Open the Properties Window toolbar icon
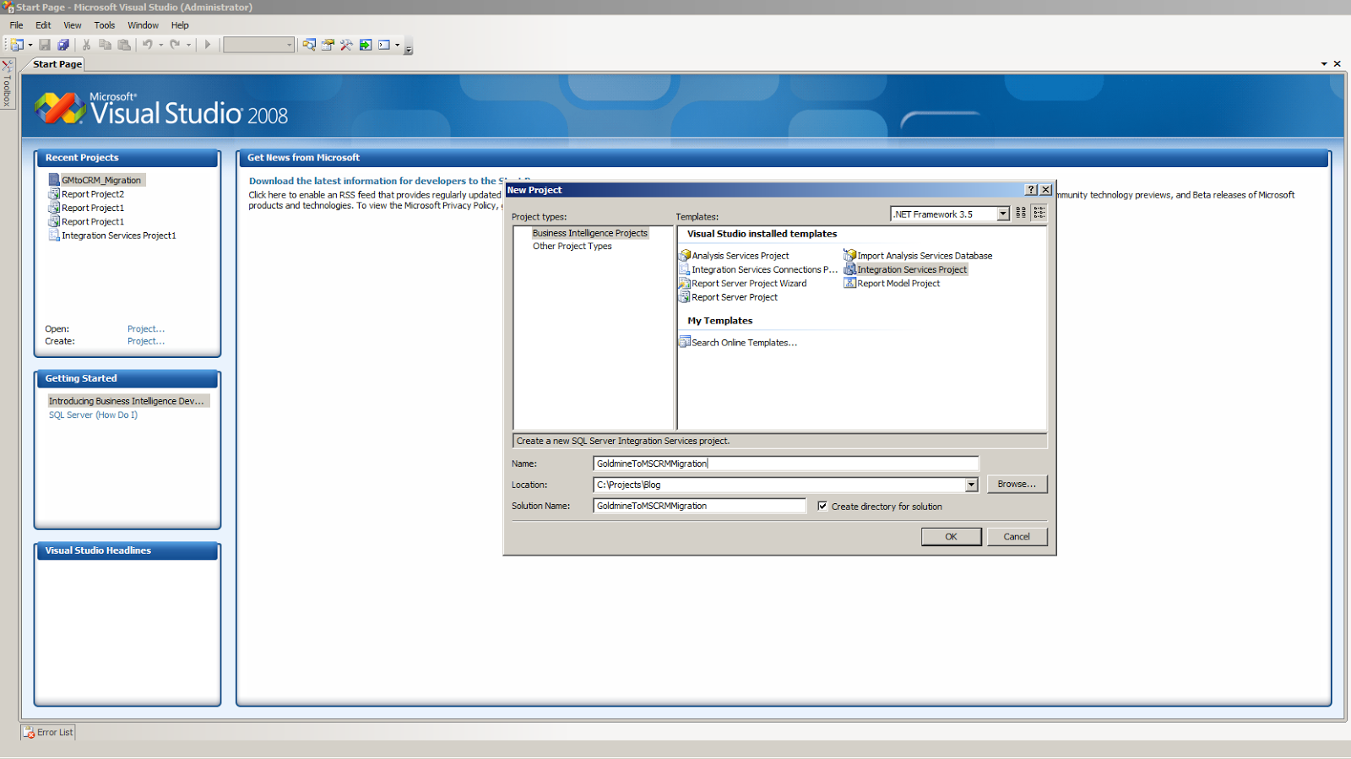Screen dimensions: 1351x759 pyautogui.click(x=328, y=45)
